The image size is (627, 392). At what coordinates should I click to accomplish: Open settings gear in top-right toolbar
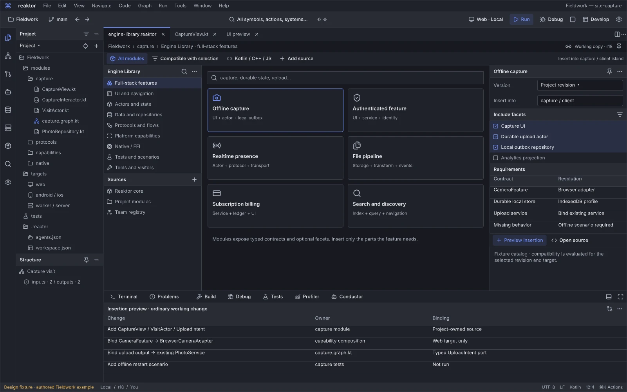pyautogui.click(x=619, y=19)
